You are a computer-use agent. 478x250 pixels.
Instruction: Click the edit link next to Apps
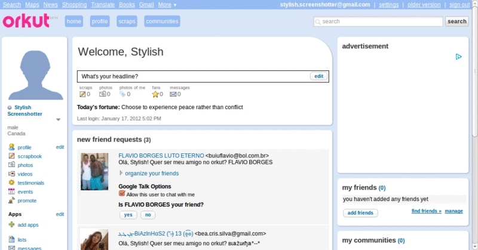60,214
